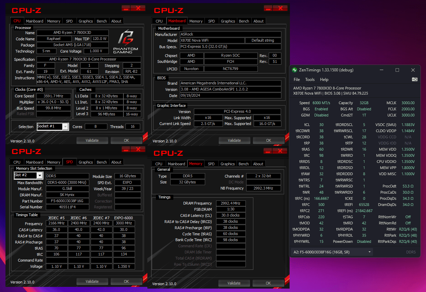Go to Bench tab in the SPD window
This screenshot has width=426, height=292.
[x=102, y=162]
